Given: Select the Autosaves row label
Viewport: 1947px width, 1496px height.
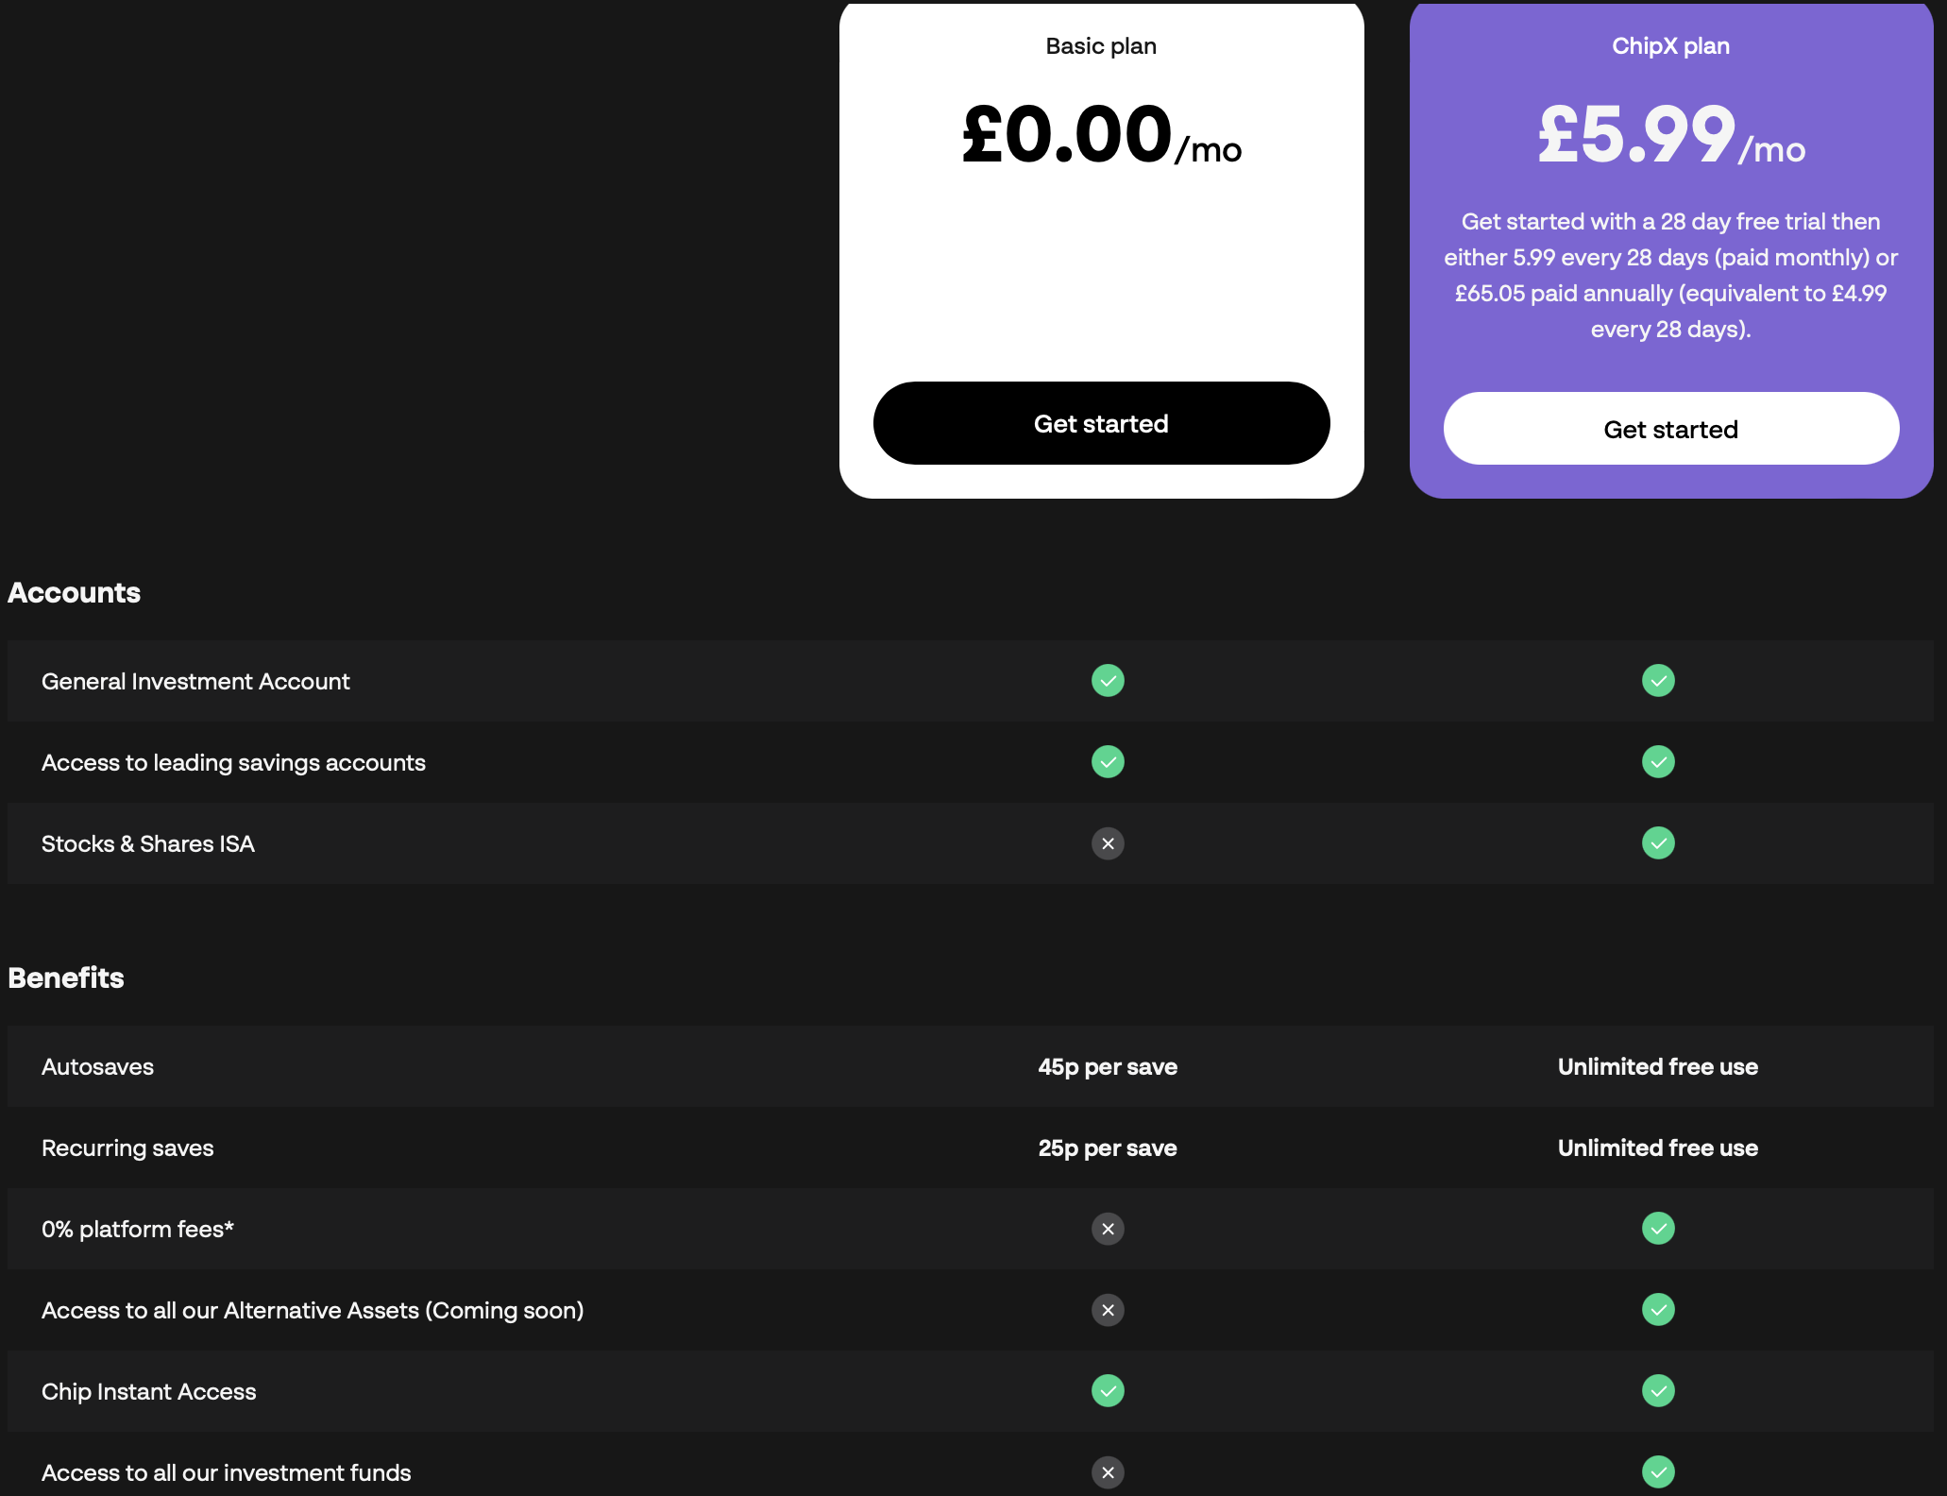Looking at the screenshot, I should [97, 1067].
